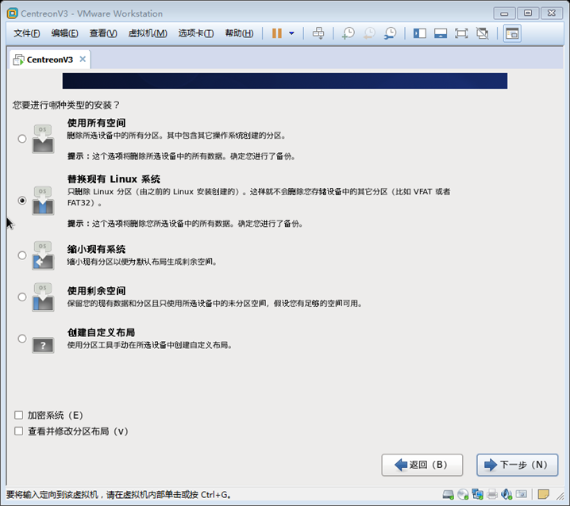
Task: Click the sound card status bar icon
Action: [506, 494]
